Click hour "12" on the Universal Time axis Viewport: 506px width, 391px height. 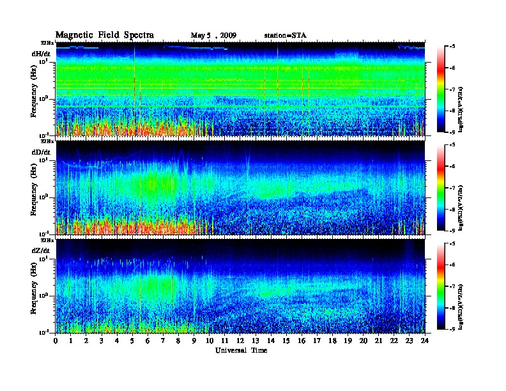pyautogui.click(x=240, y=341)
